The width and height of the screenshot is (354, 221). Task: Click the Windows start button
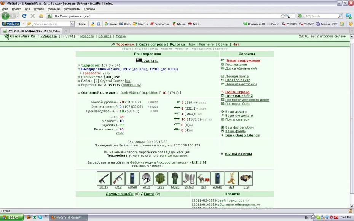tap(11, 218)
